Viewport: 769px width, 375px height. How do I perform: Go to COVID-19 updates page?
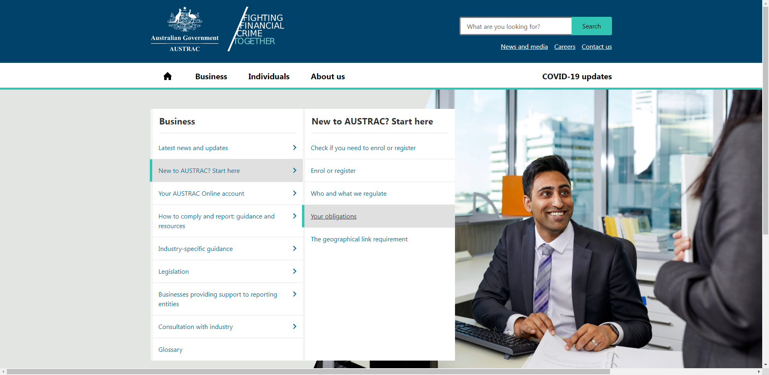577,76
